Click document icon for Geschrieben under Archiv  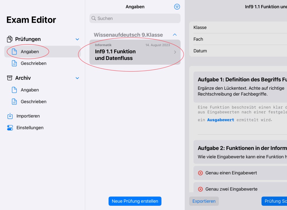pyautogui.click(x=14, y=101)
